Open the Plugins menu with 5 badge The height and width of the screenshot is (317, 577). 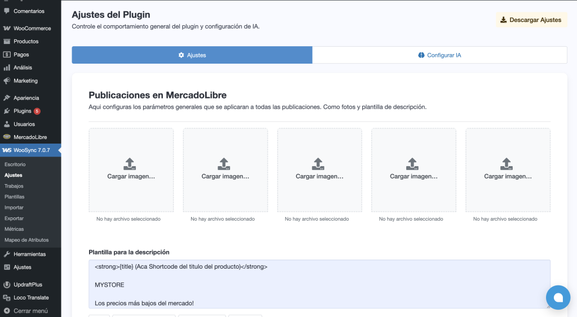point(30,111)
